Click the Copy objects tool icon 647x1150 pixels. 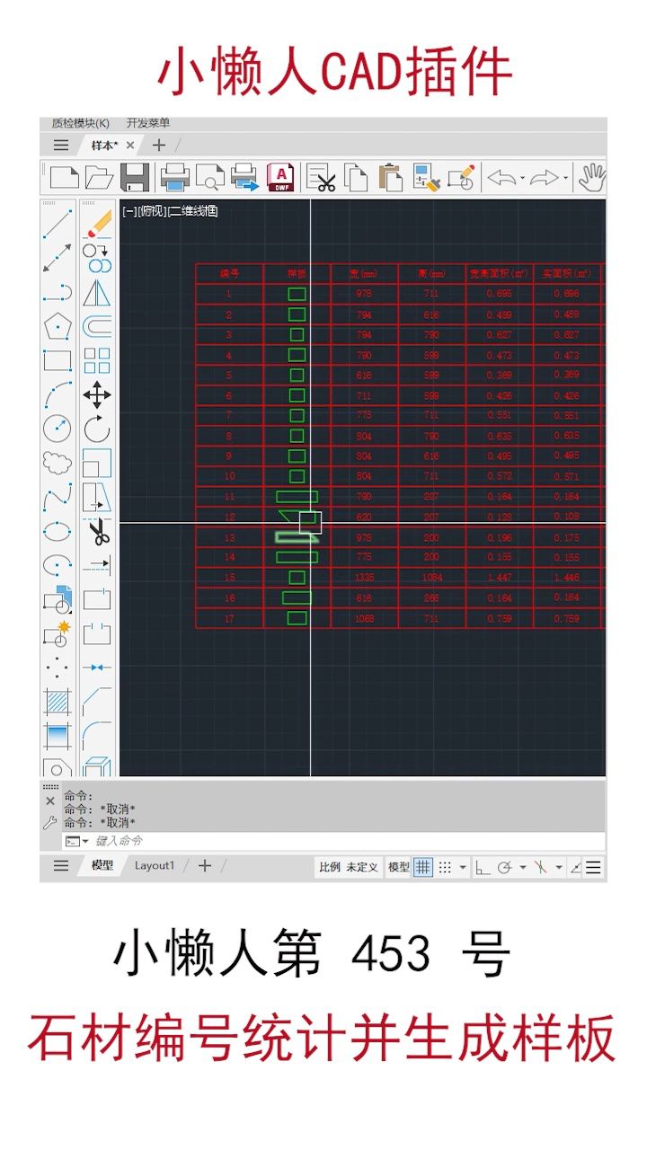97,259
